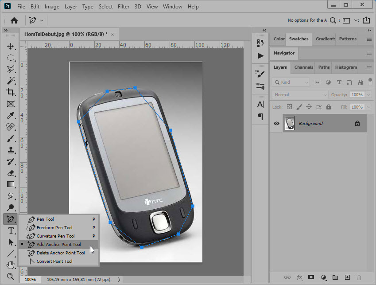Open the Opacity slider dropdown arrow
This screenshot has height=285, width=376.
click(368, 95)
